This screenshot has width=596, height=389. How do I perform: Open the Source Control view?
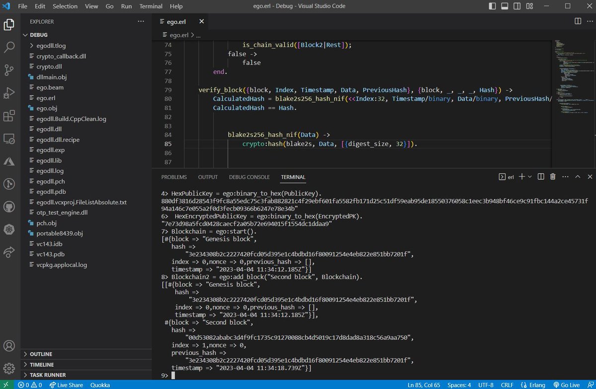tap(9, 70)
